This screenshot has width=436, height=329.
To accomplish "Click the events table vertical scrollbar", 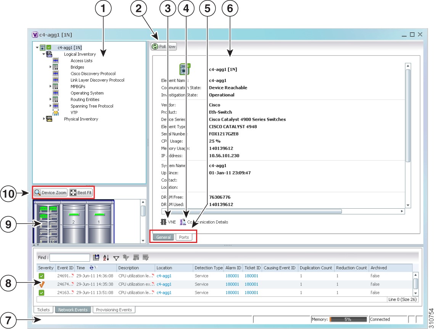I will tap(416, 284).
